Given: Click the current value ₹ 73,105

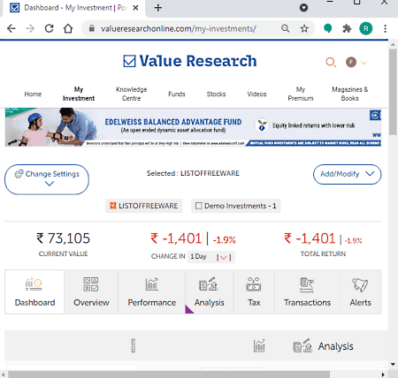Looking at the screenshot, I should coord(63,238).
